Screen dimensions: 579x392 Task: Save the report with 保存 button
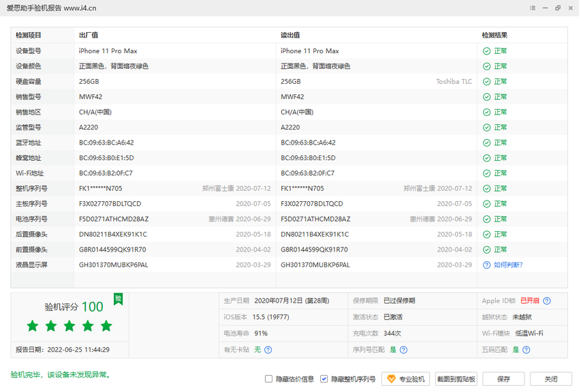click(503, 379)
